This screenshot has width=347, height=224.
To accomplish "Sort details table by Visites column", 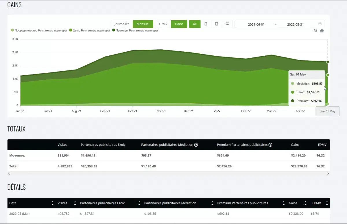I will point(75,203).
